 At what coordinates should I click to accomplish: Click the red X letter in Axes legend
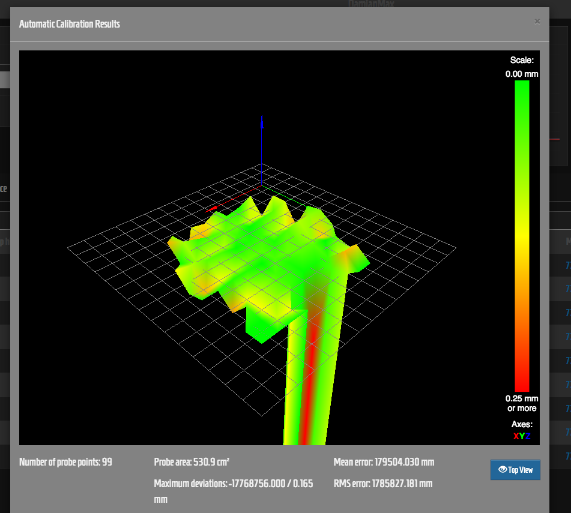coord(516,436)
